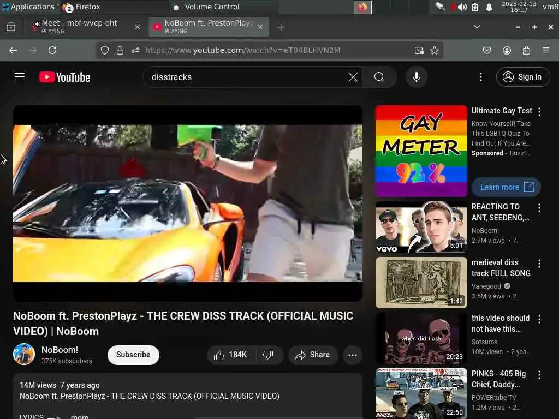Open tracking protection shield icon
This screenshot has height=419, width=559.
point(104,50)
